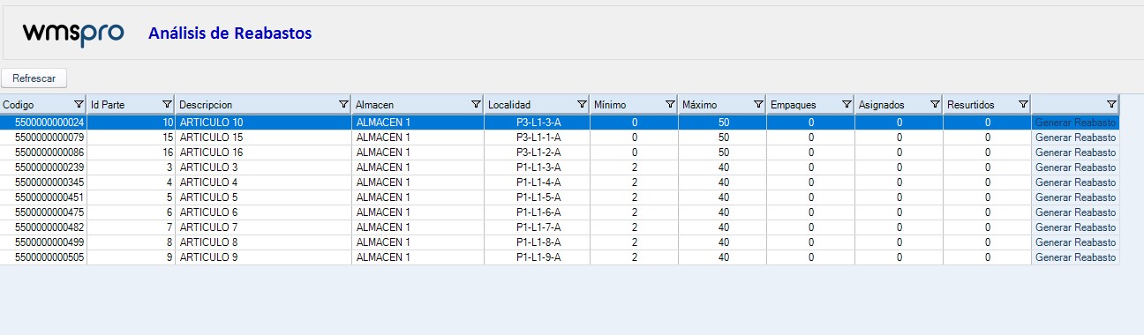This screenshot has width=1144, height=335.
Task: Select code 5500000000451
Action: (43, 197)
